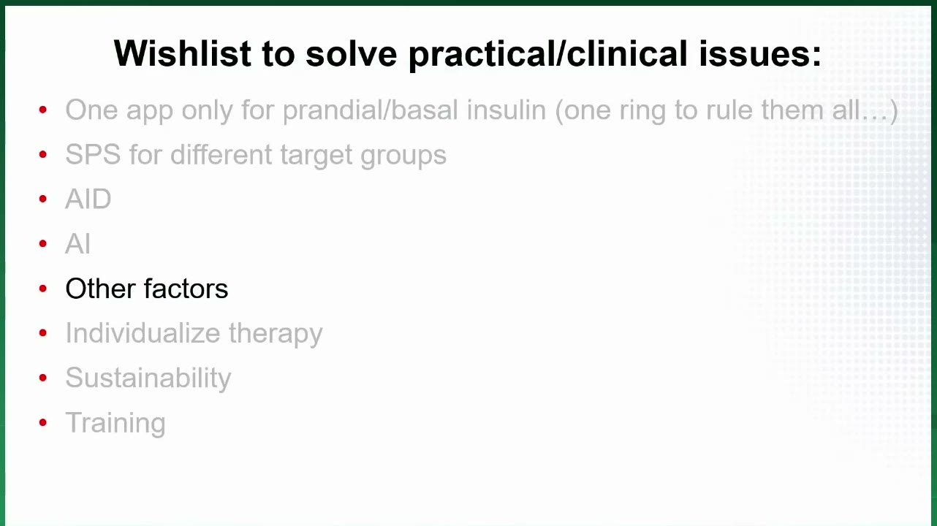Select the highlighted 'Other factors' bullet text

147,289
